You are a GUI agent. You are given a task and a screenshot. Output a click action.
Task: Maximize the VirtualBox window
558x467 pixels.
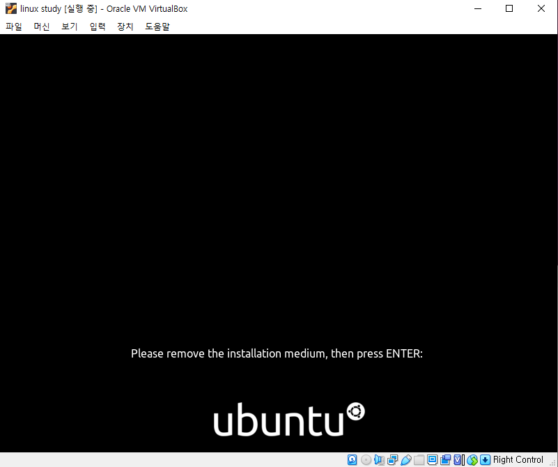pyautogui.click(x=509, y=8)
